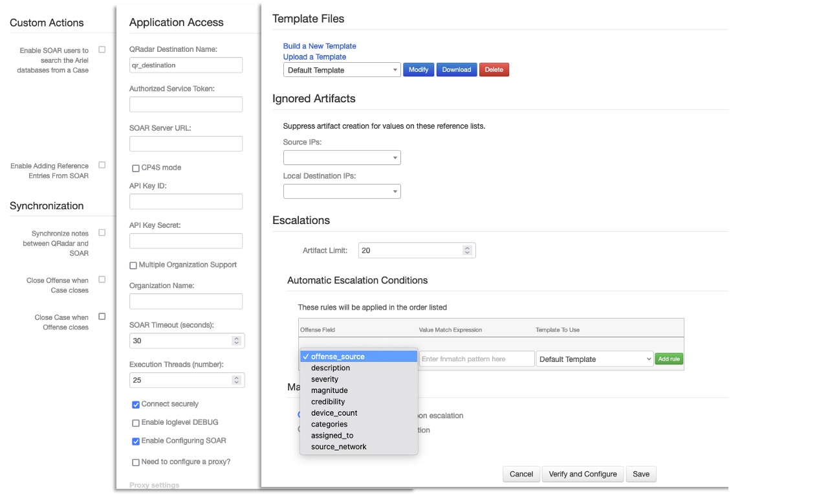
Task: Open the Default Template selector under Template Files
Action: click(342, 69)
